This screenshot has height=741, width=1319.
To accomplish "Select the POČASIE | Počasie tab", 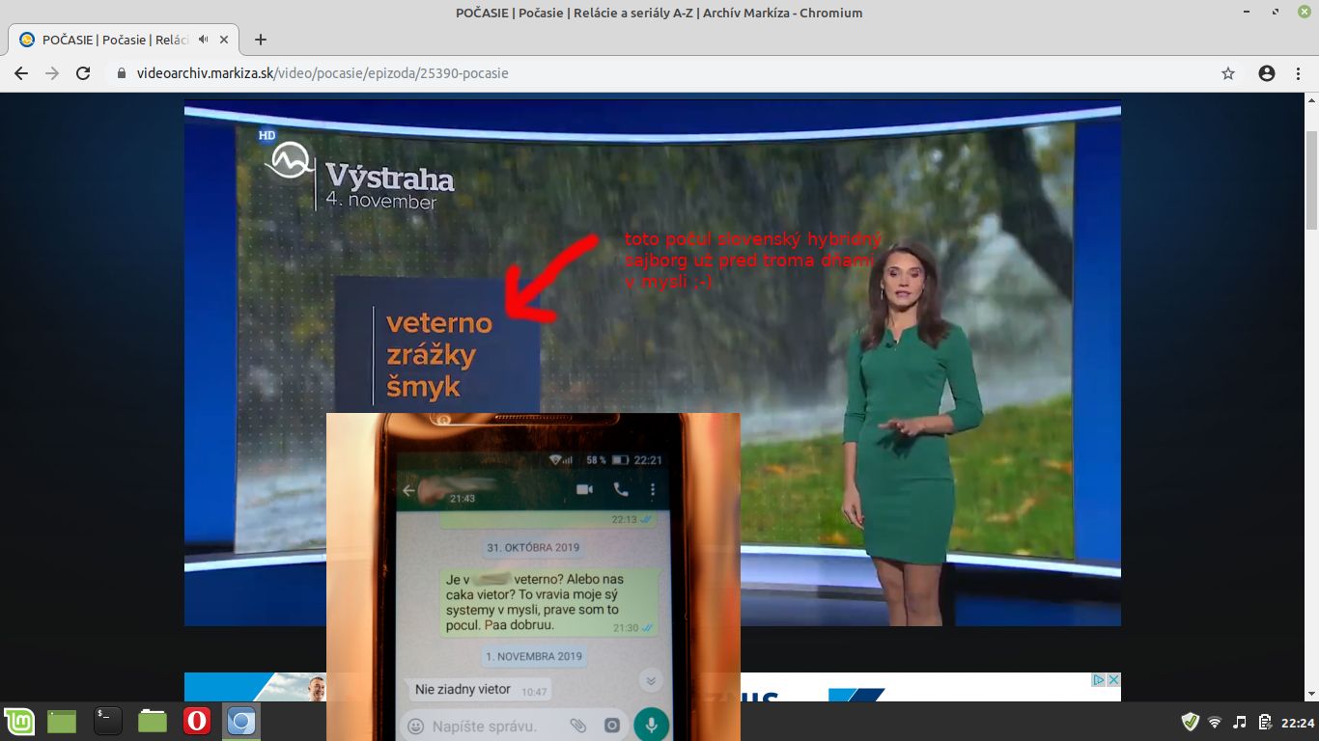I will [x=125, y=40].
